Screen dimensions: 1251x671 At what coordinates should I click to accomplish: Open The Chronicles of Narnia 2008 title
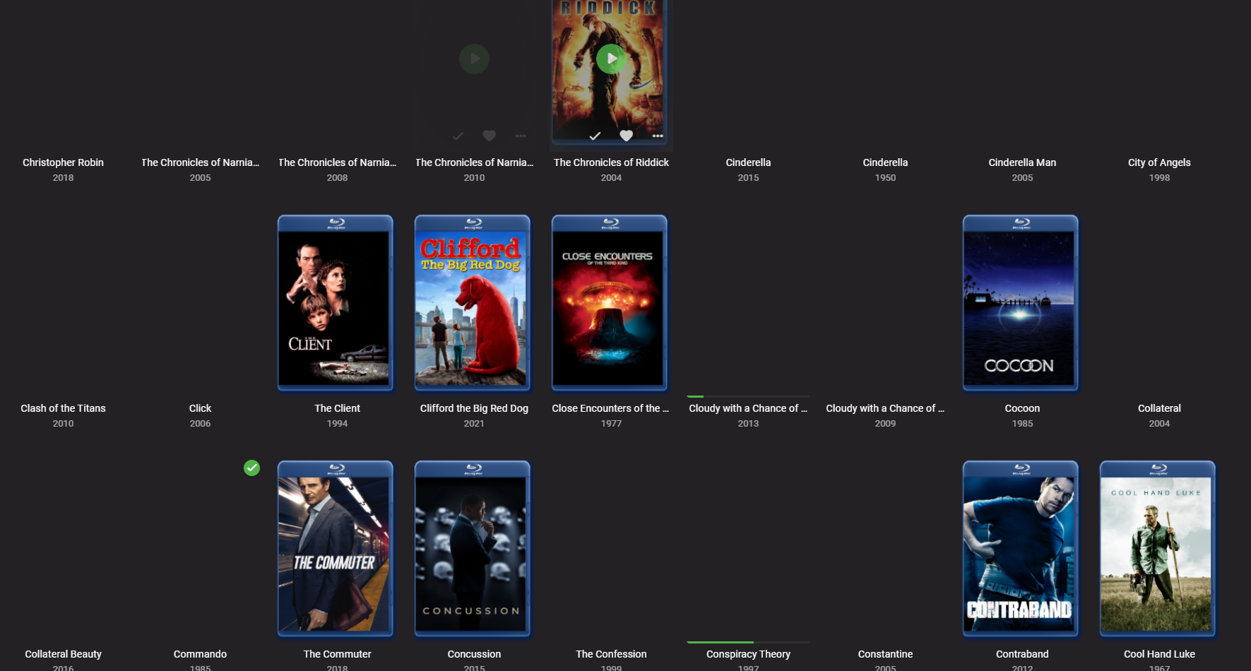[337, 162]
